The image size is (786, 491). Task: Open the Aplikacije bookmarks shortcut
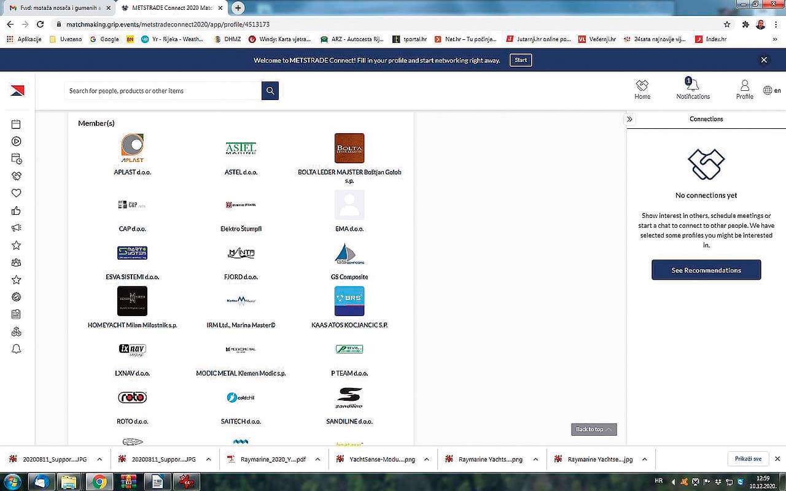(25, 39)
